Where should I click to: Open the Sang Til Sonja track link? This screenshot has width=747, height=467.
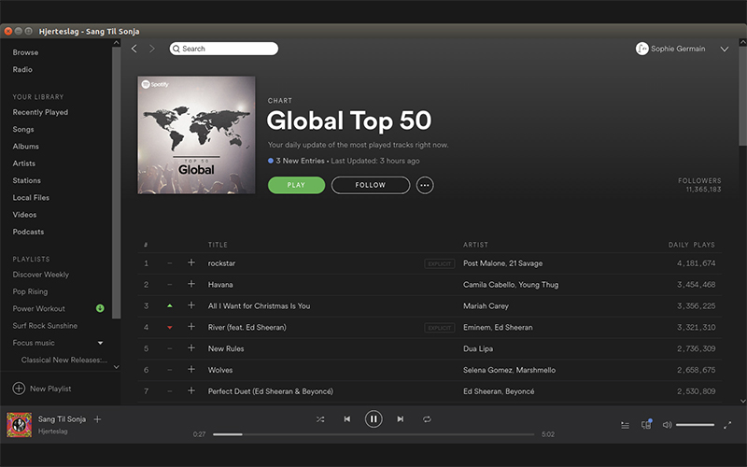click(62, 419)
